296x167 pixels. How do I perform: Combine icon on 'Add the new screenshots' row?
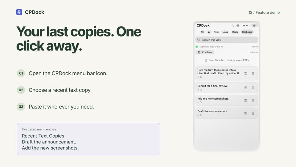pos(246,100)
